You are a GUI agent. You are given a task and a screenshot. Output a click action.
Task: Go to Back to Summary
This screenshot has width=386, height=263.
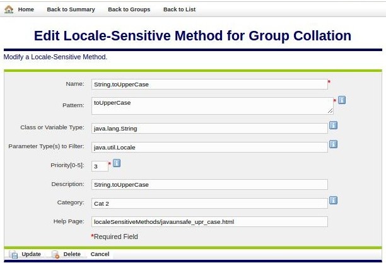pos(71,9)
